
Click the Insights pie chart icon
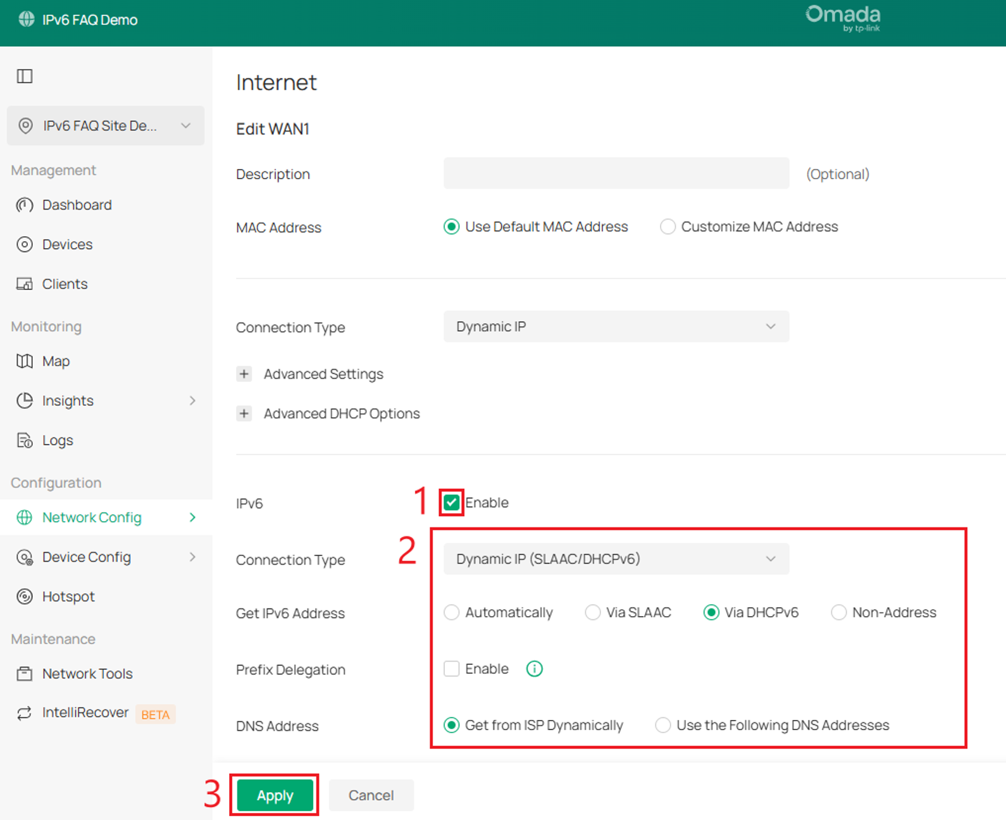(x=25, y=401)
